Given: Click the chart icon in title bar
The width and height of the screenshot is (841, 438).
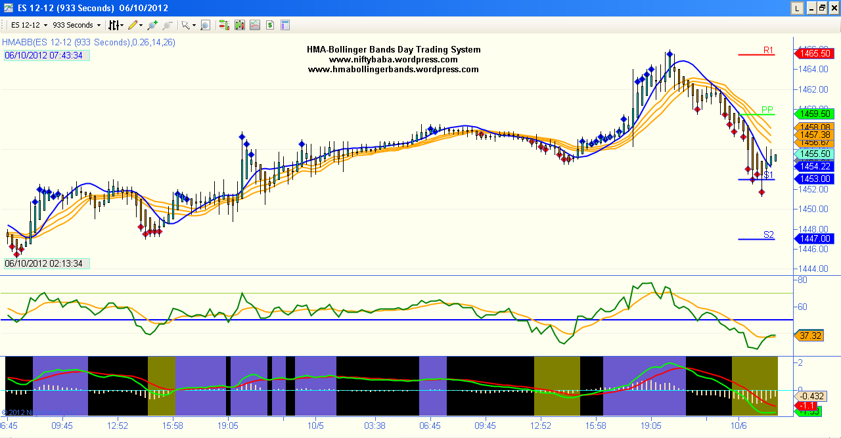Looking at the screenshot, I should (7, 8).
